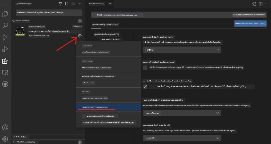
Task: Choose the context menu entry just below the highlighted one
Action: 109,116
